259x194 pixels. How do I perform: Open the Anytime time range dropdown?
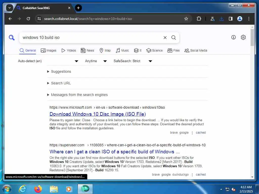(96, 61)
